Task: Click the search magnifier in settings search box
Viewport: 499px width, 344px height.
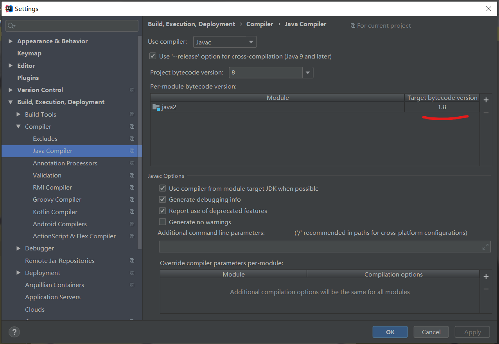Action: tap(12, 25)
